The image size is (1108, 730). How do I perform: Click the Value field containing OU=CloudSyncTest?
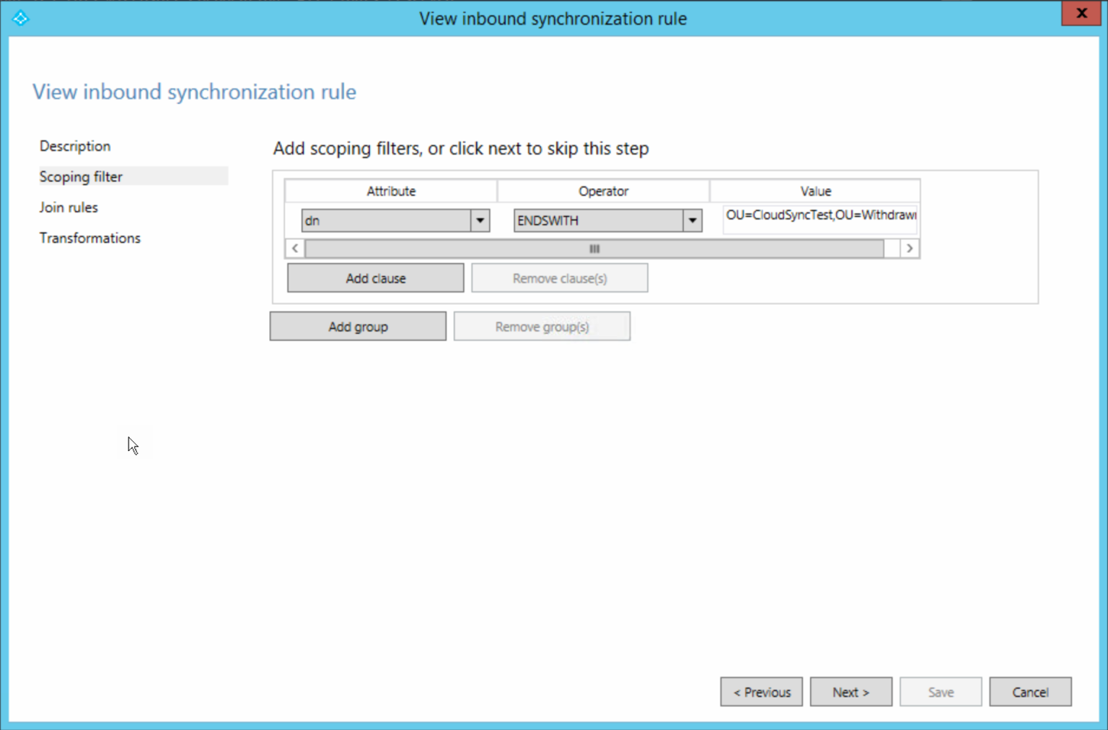(x=819, y=218)
